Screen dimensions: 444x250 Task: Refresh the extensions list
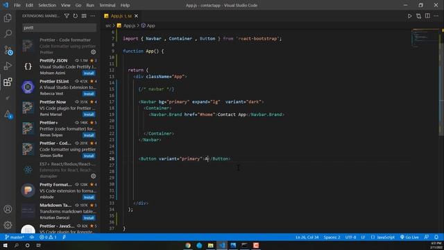coord(76,16)
